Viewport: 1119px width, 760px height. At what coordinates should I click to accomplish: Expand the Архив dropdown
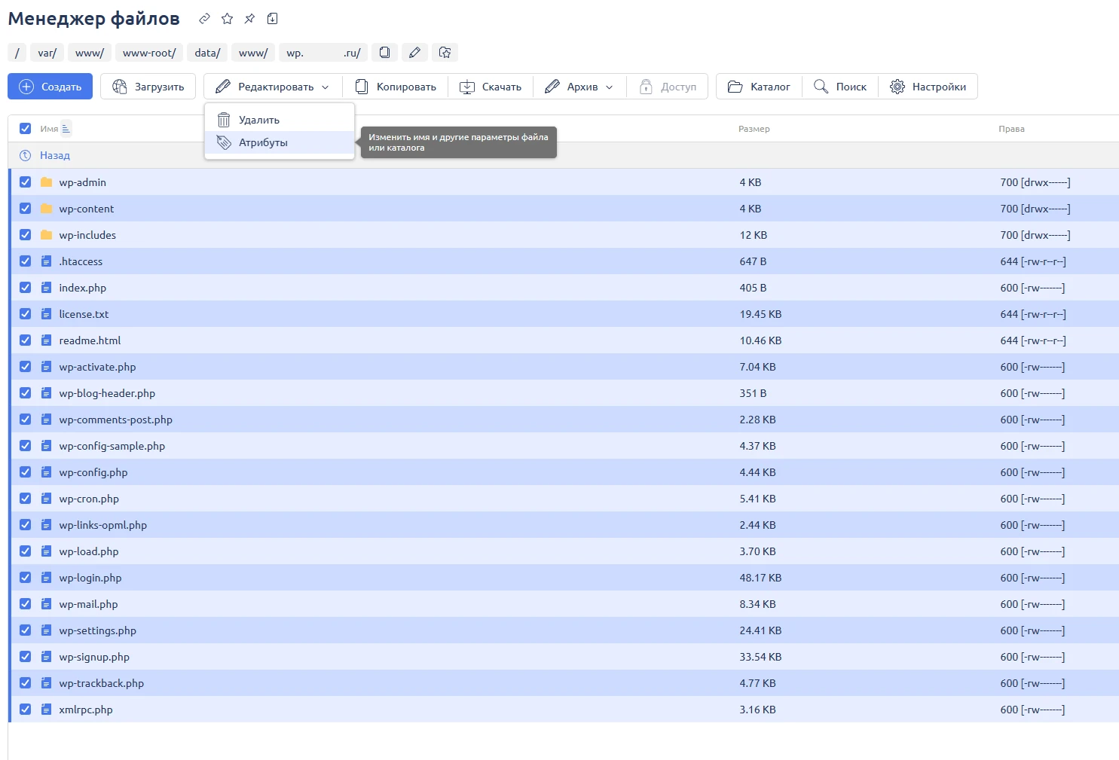(x=582, y=87)
